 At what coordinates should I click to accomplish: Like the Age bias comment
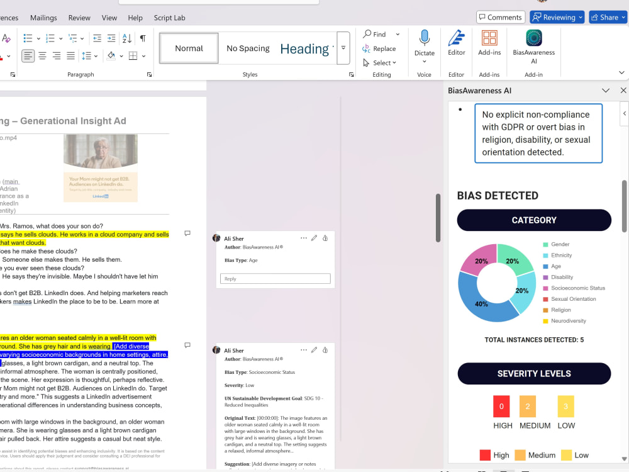325,238
